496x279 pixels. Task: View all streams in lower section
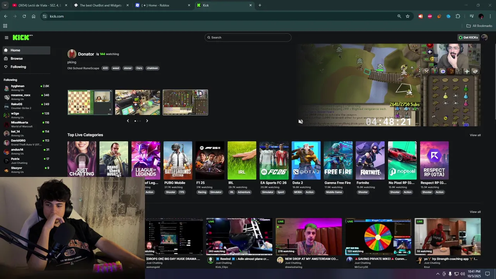[x=475, y=212]
